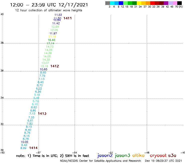The image size is (185, 163).
Task: Click the wave height value 8.76
Action: 27,133
